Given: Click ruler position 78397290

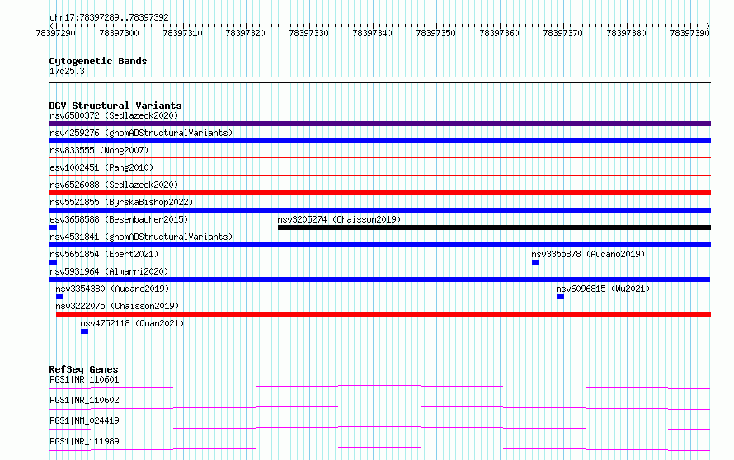Looking at the screenshot, I should tap(56, 33).
